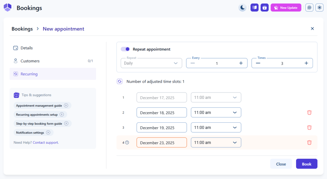Click the video tutorials icon in header
The height and width of the screenshot is (179, 327).
pos(264,8)
